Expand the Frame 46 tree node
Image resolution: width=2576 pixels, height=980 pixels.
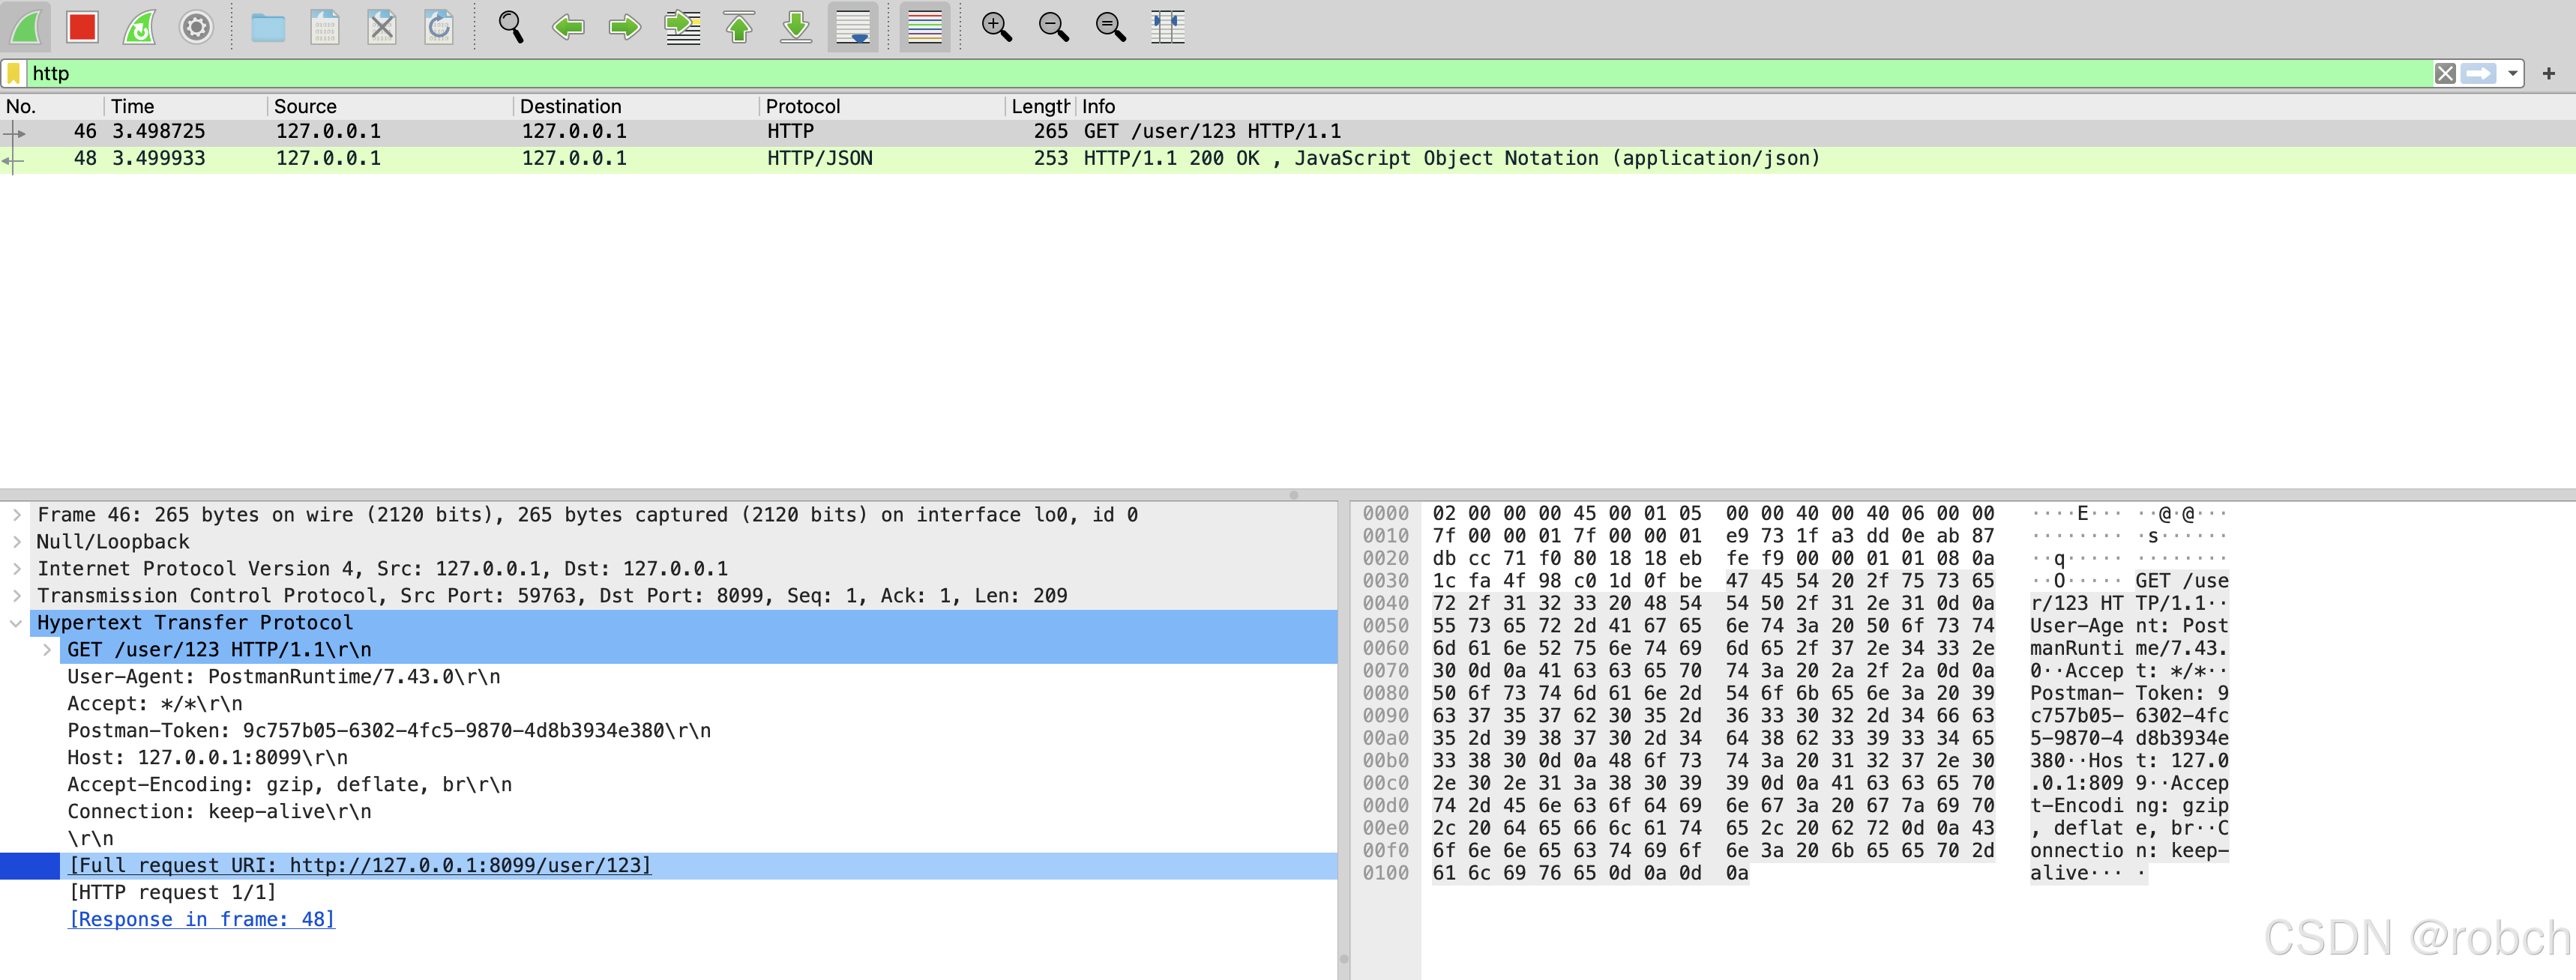click(17, 515)
